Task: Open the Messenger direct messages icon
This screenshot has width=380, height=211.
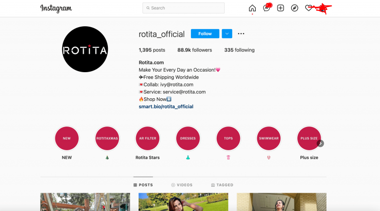Action: click(x=267, y=8)
